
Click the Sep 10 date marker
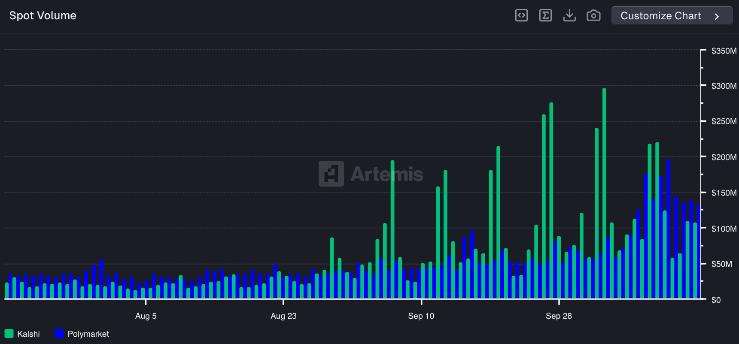pyautogui.click(x=421, y=316)
